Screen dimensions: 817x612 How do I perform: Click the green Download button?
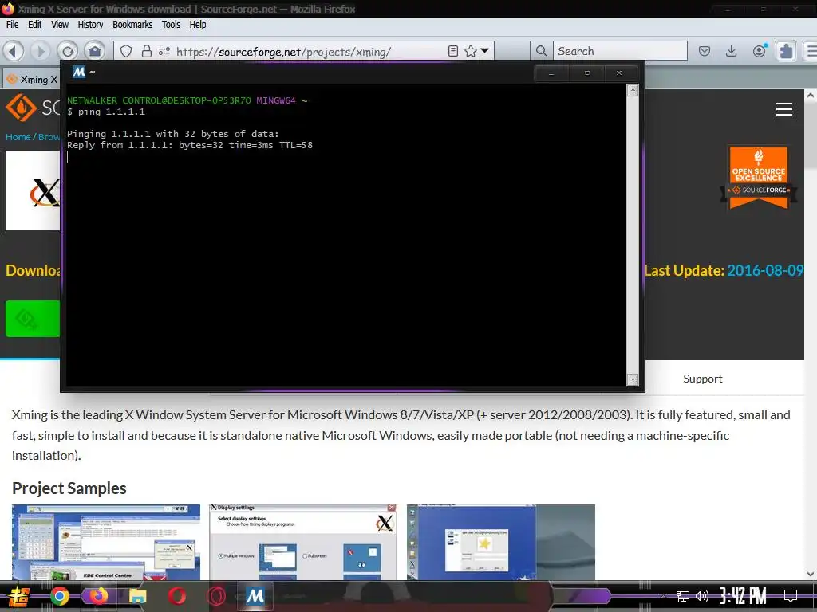click(32, 319)
